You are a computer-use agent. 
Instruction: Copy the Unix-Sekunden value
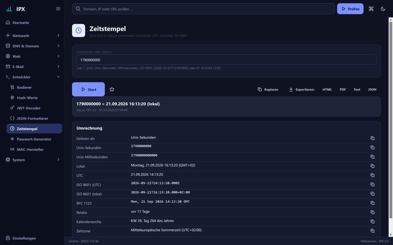(372, 147)
